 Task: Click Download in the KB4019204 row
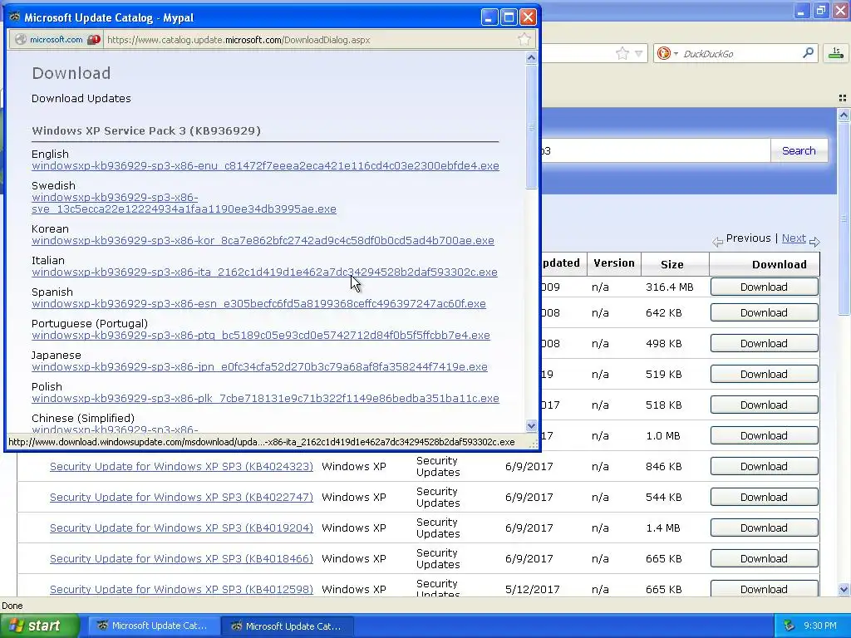coord(765,528)
